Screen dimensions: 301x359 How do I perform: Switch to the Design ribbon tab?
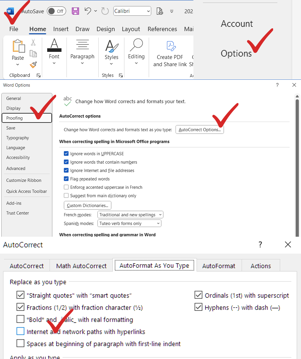click(105, 29)
